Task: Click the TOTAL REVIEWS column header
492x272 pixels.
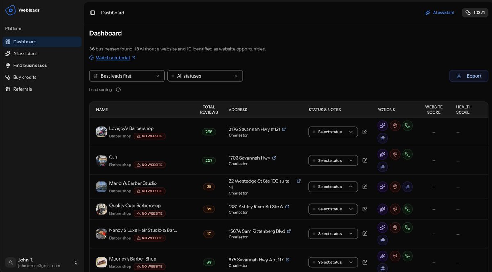Action: (209, 110)
